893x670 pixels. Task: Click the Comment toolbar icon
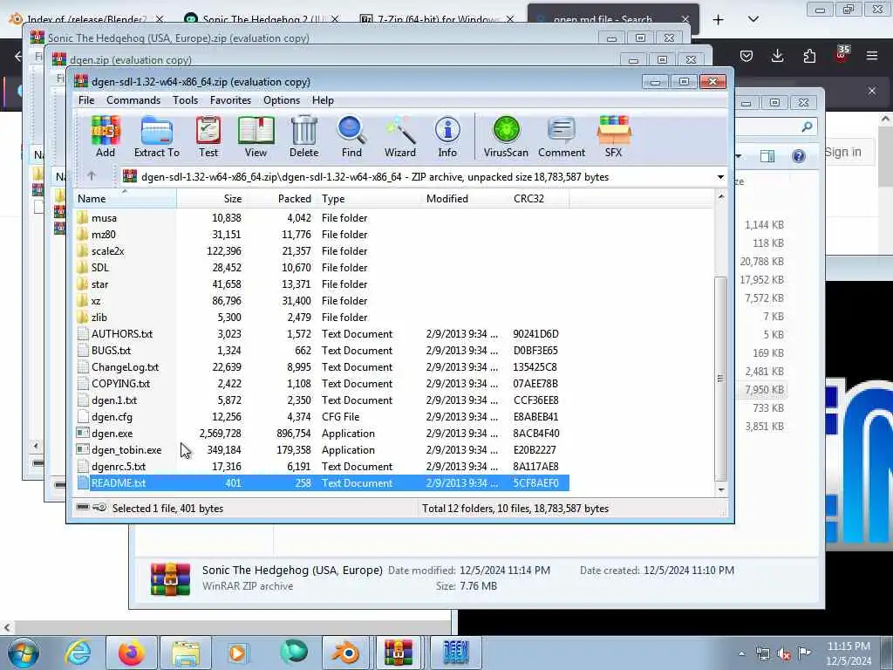click(x=562, y=137)
